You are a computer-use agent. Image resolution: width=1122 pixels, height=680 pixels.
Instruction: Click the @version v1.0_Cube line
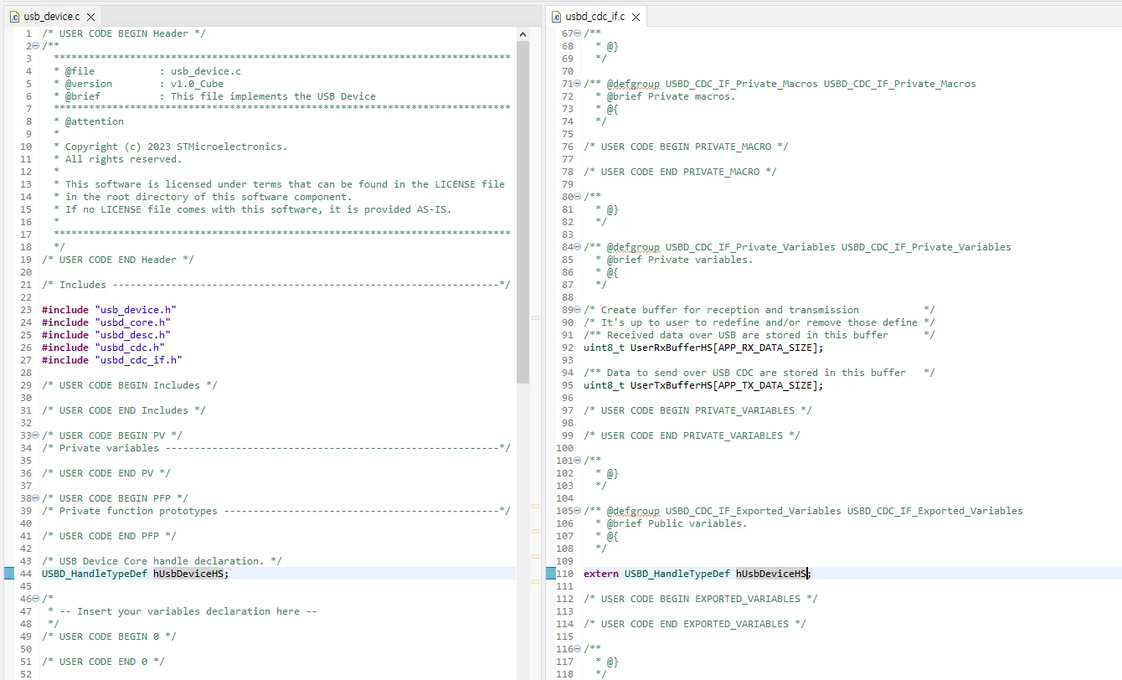[x=138, y=84]
